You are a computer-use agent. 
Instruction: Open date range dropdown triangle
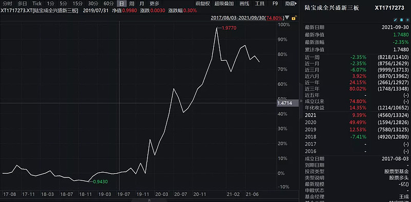[287, 18]
